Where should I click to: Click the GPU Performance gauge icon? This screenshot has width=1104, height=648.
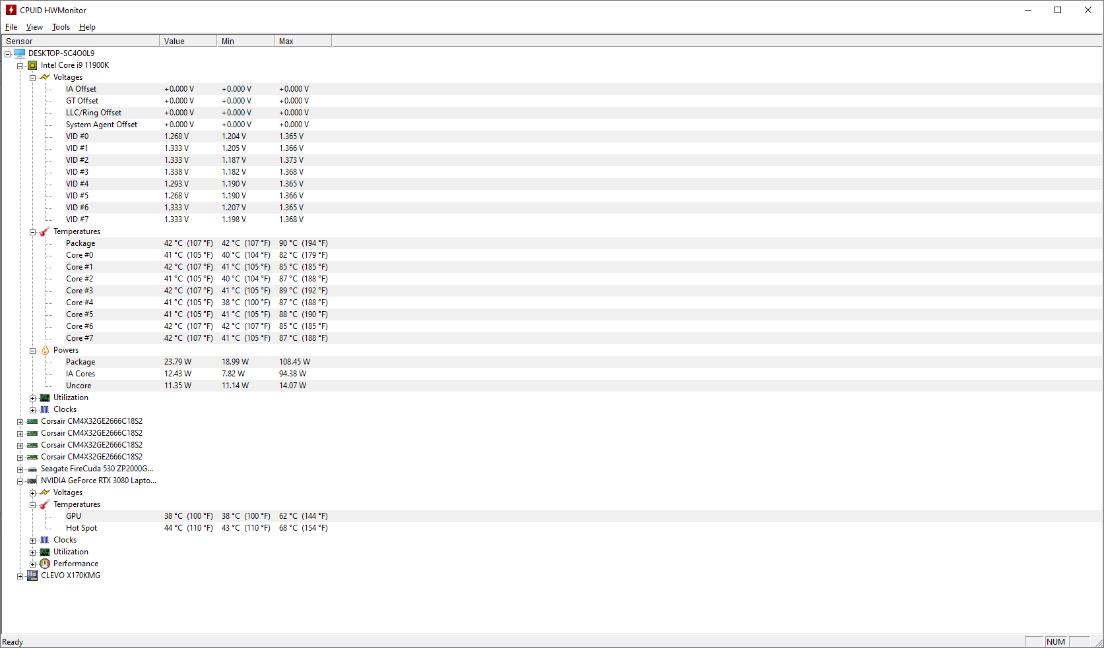pos(45,564)
